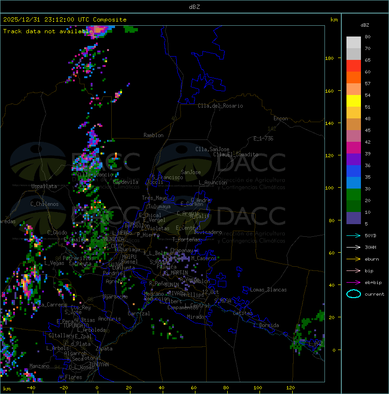Image resolution: width=389 pixels, height=394 pixels.
Task: Click the 'E_Chical' label
Action: (150, 215)
